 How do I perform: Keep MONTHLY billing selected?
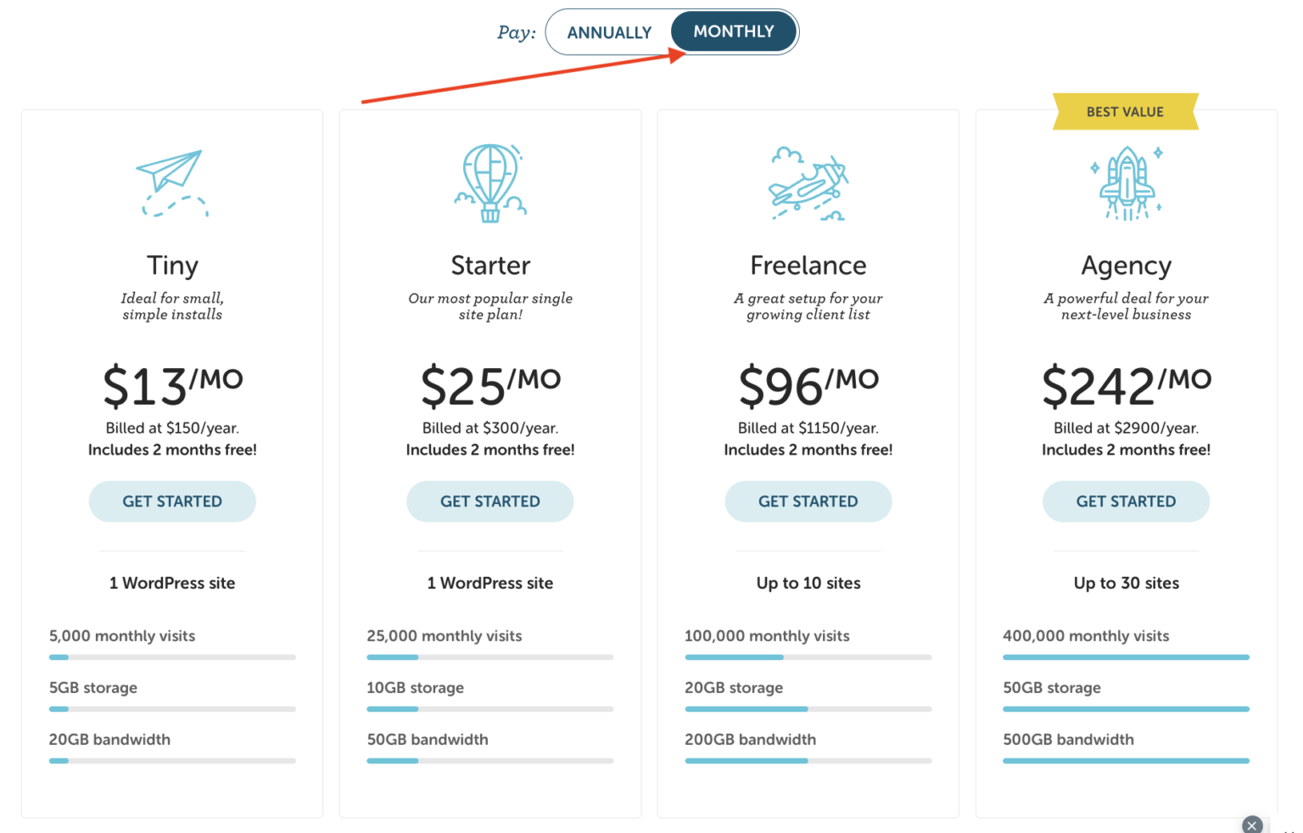[x=734, y=31]
